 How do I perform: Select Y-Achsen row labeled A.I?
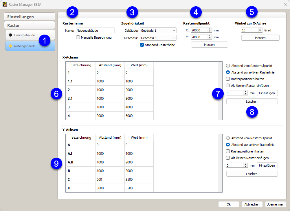(x=110, y=154)
